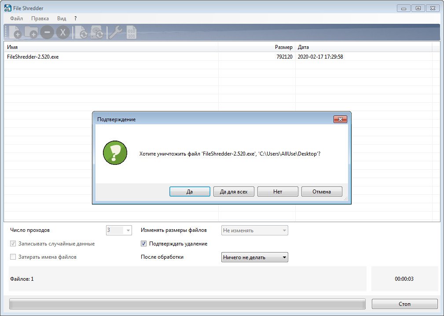Enable the Затирать имена файлов checkbox
Viewport: 444px width, 316px height.
click(x=13, y=257)
